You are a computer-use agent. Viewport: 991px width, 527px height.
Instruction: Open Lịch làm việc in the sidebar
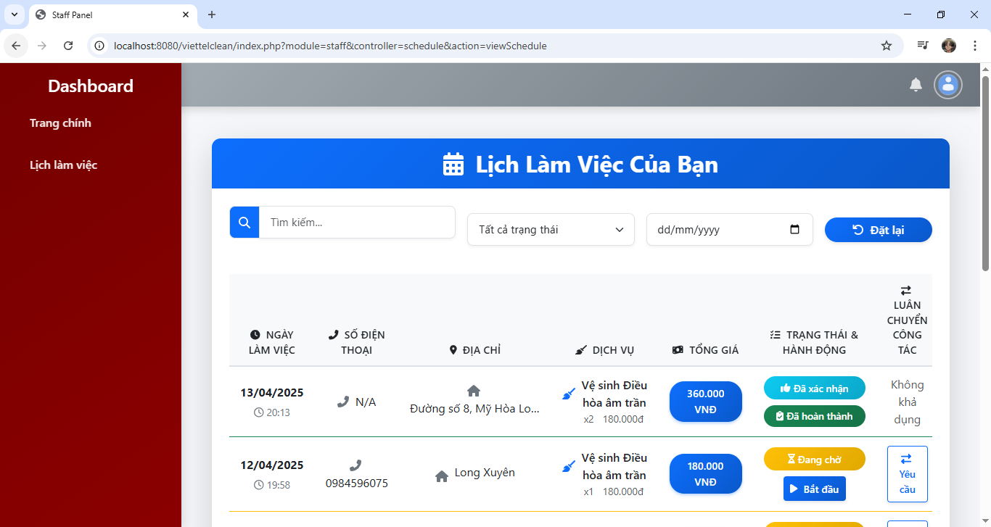(x=63, y=165)
